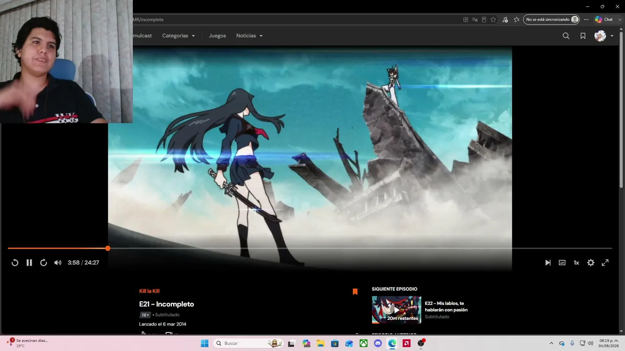
Task: Open the weather widget showing 28°C
Action: [27, 343]
